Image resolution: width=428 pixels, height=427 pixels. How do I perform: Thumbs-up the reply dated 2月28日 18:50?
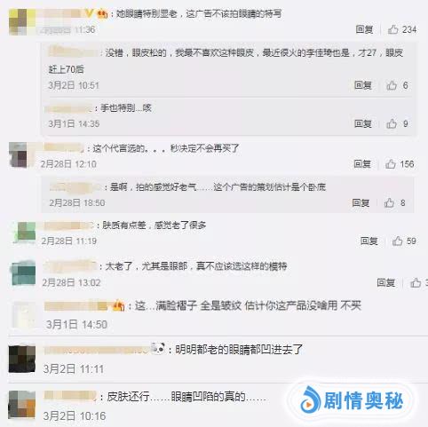pos(389,202)
